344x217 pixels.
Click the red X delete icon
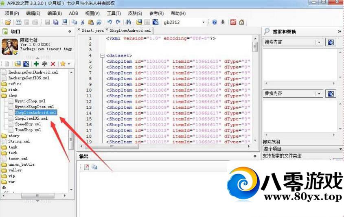point(53,64)
